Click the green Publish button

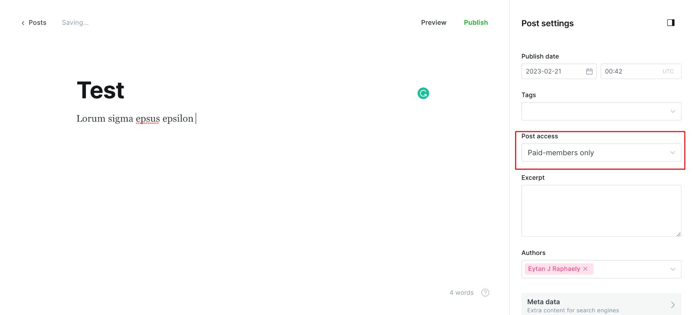476,22
